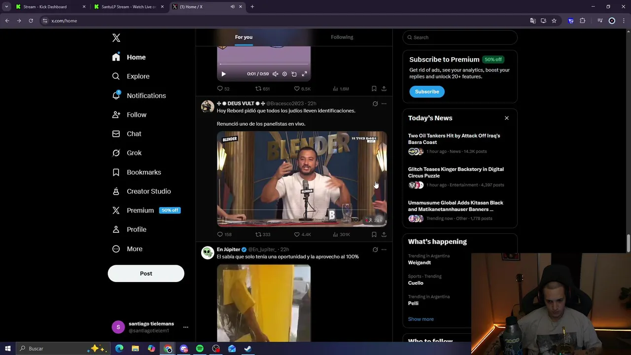Screen dimensions: 631x355
Task: Open Premium from sidebar
Action: pos(146,211)
